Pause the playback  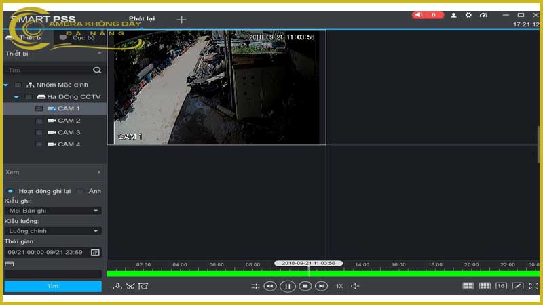pyautogui.click(x=287, y=286)
